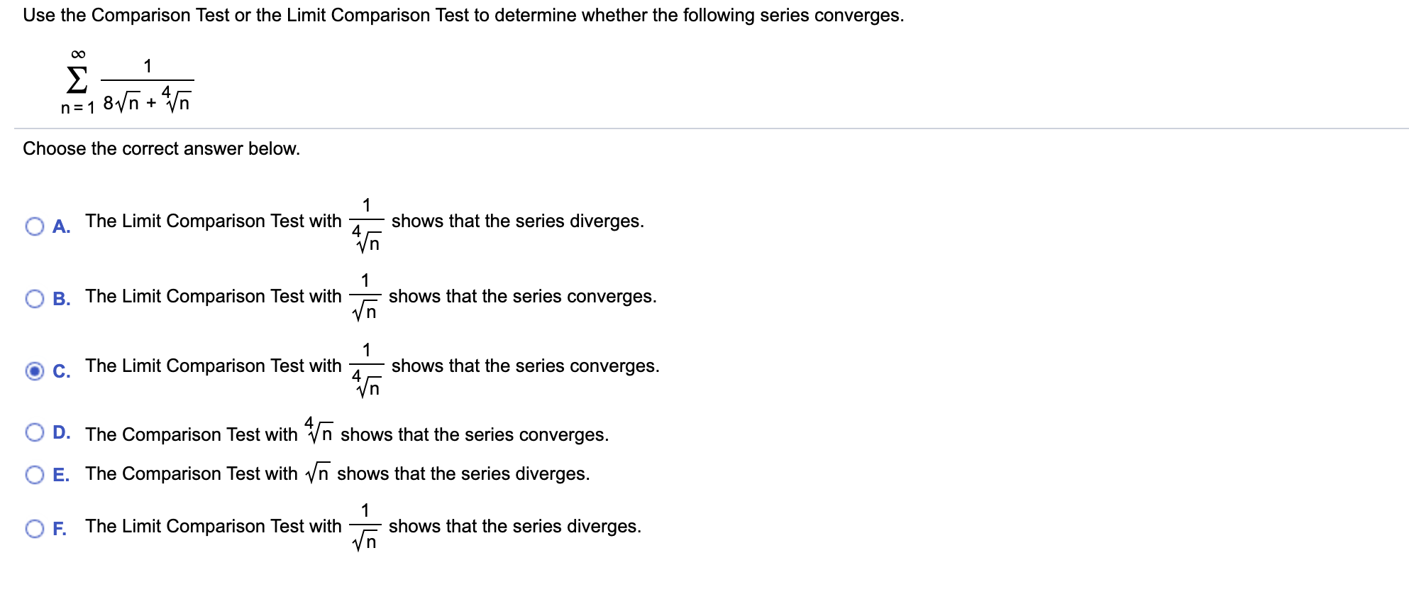Click the fourth root symbol in option D

click(x=319, y=432)
